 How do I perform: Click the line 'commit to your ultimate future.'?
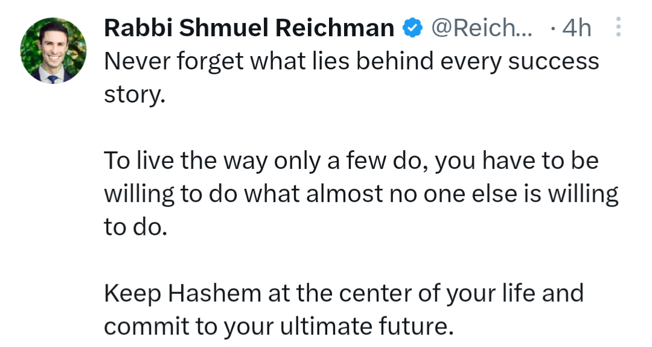pos(278,326)
